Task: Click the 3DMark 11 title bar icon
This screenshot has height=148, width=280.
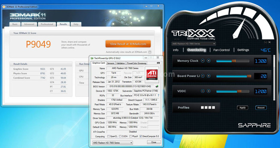Action: click(4, 7)
